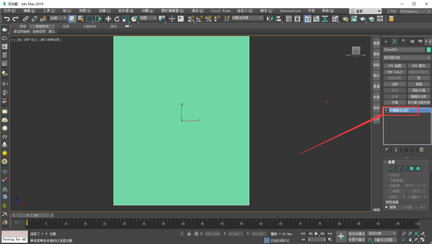The image size is (432, 244).
Task: Activate the Select Object tool
Action: (72, 19)
